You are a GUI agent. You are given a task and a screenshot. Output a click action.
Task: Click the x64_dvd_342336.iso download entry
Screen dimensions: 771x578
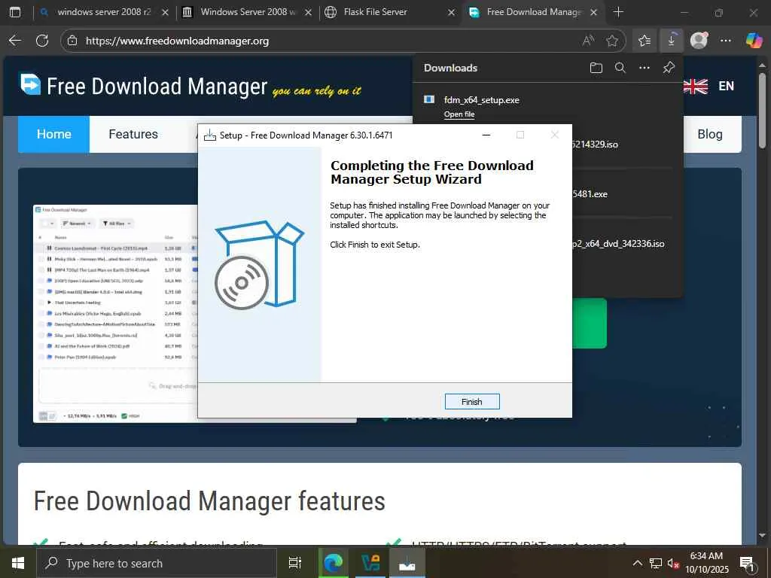coord(619,244)
